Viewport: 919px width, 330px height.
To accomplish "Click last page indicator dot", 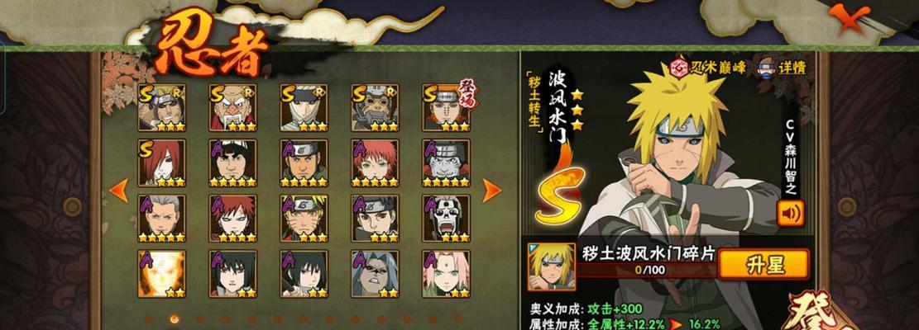I will 457,319.
